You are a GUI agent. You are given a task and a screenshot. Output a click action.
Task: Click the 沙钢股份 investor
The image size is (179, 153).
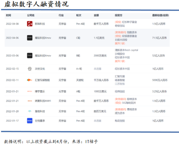(120, 54)
